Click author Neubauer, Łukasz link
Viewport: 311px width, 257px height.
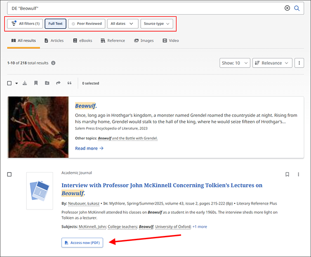coord(84,203)
